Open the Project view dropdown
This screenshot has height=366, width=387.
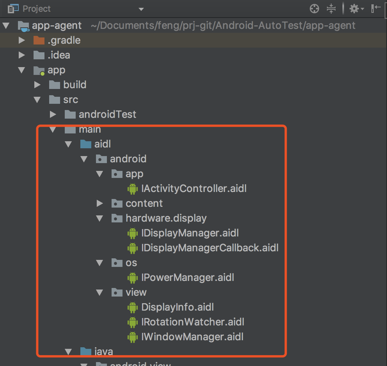click(141, 9)
